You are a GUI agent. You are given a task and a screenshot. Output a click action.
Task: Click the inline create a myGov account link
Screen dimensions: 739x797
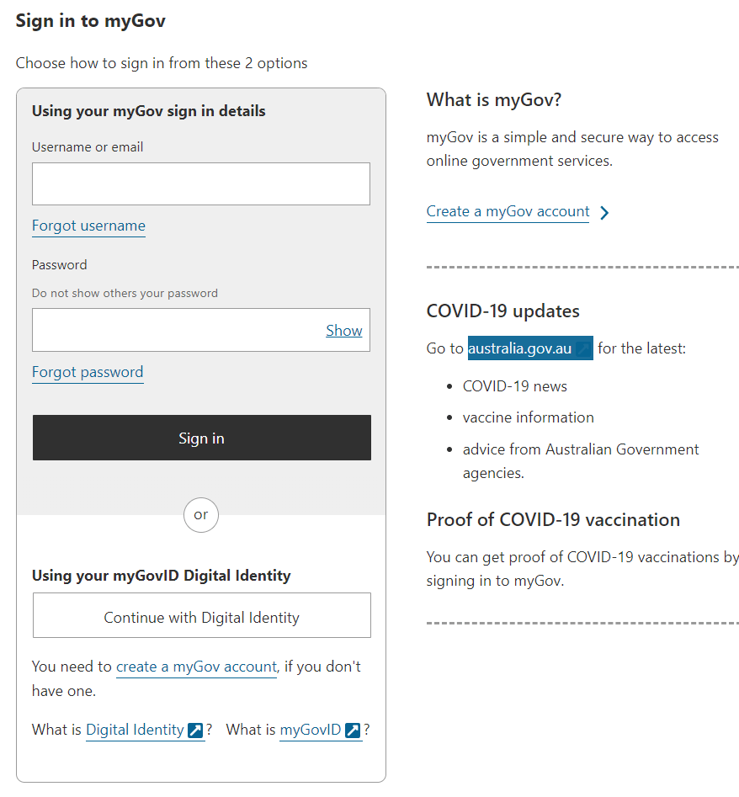pyautogui.click(x=197, y=667)
